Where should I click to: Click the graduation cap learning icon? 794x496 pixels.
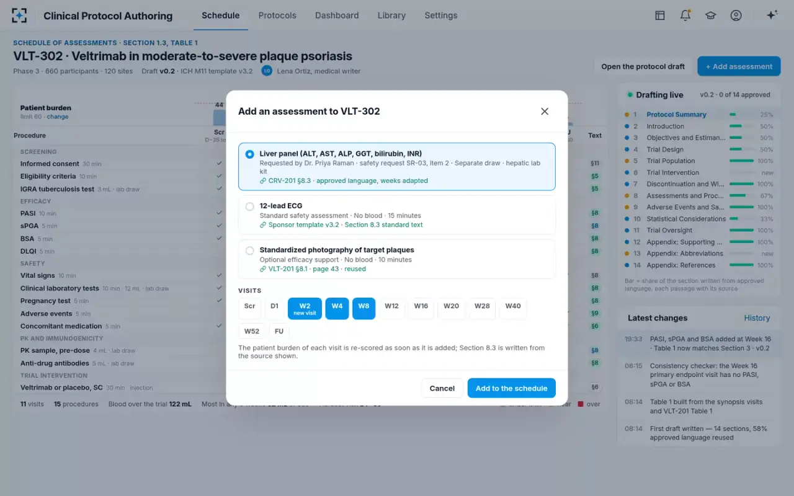710,15
